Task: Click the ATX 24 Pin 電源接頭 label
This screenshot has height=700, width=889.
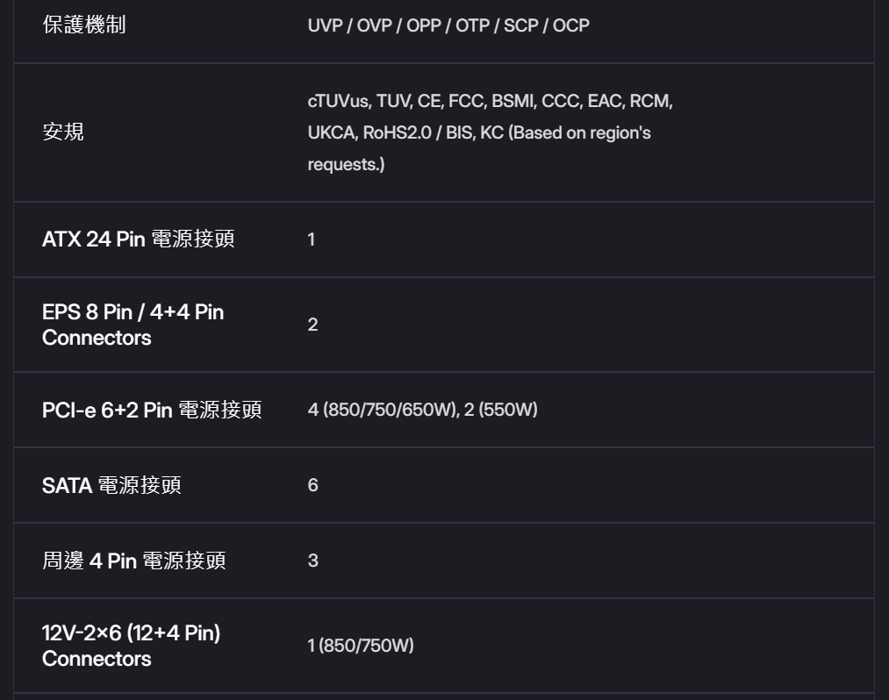Action: click(138, 239)
